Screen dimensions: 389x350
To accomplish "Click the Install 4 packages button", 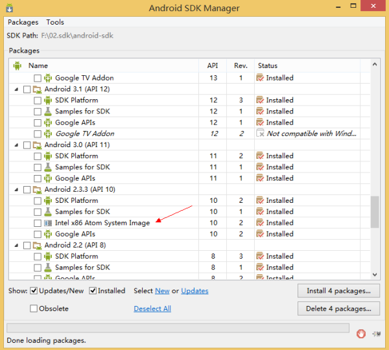I will [338, 291].
